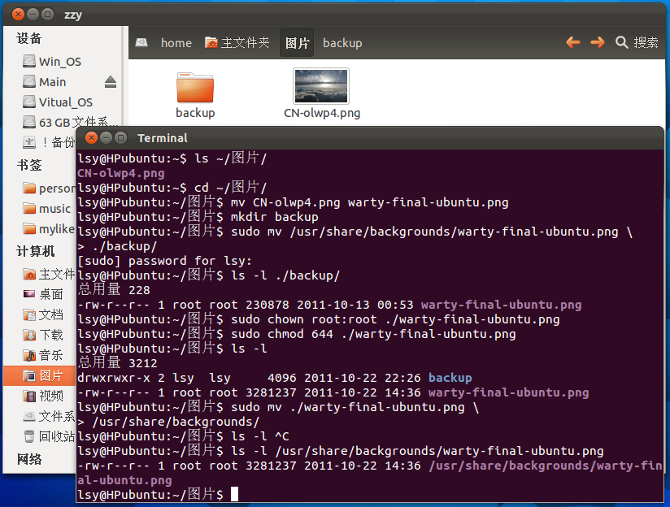Click the 视频 videos icon in sidebar

[x=29, y=396]
